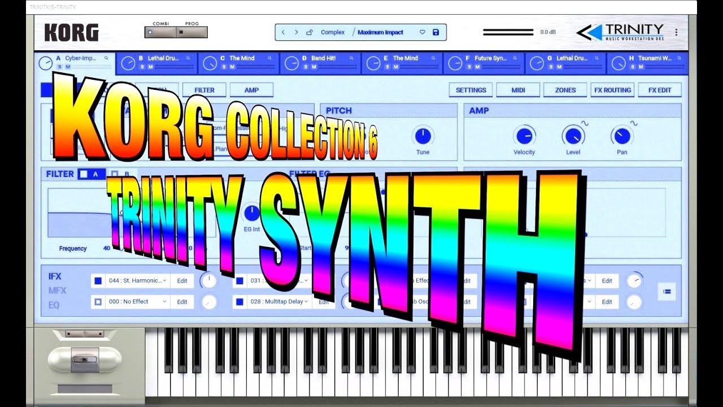Click the master volume slider near 0.0 dB

(508, 32)
